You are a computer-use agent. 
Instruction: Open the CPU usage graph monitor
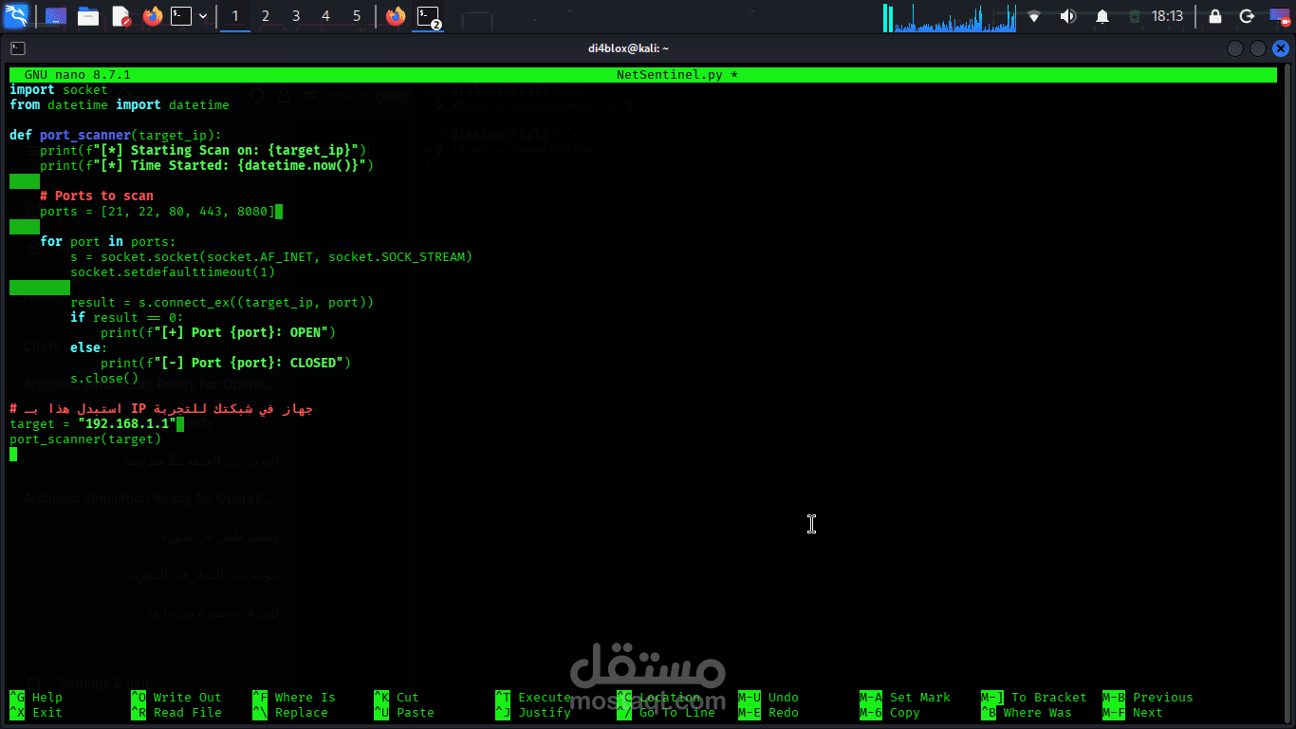pyautogui.click(x=950, y=17)
